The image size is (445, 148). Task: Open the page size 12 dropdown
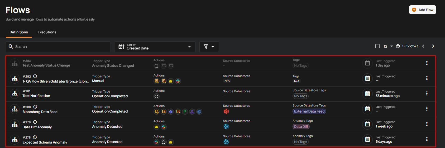click(388, 46)
